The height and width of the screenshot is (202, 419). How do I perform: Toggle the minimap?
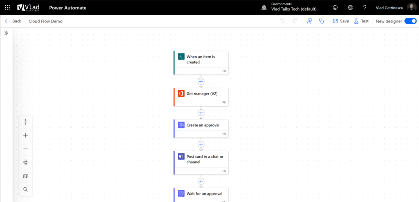[26, 176]
